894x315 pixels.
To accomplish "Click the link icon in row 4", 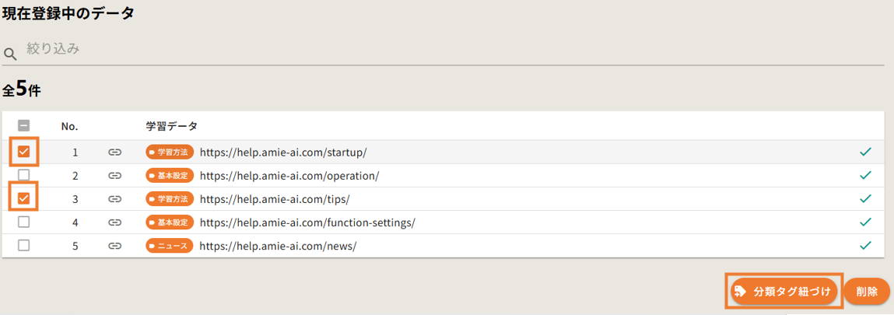I will point(115,222).
